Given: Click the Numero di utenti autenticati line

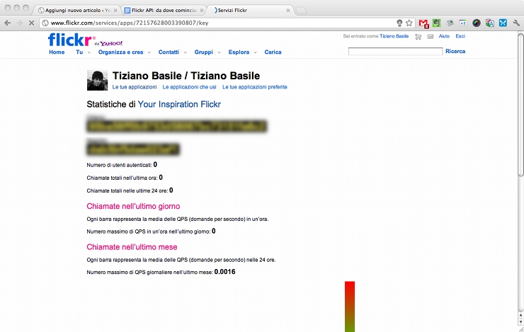Looking at the screenshot, I should tap(122, 165).
